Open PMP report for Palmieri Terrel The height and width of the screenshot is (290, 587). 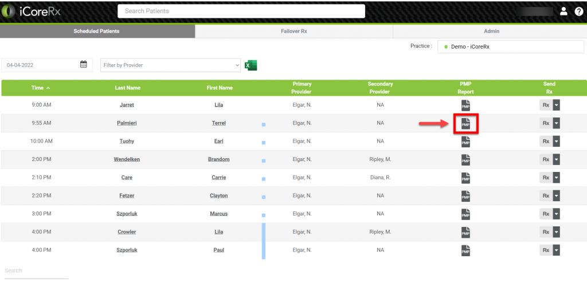pos(465,123)
